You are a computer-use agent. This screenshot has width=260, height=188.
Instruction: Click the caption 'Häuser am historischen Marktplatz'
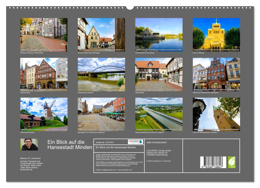point(206,93)
